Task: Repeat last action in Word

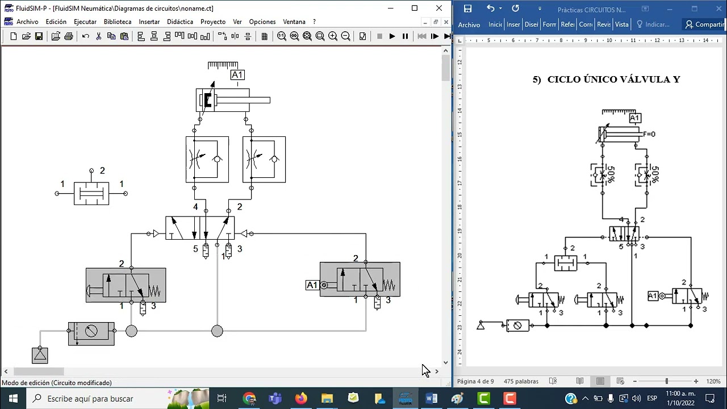Action: [x=515, y=9]
